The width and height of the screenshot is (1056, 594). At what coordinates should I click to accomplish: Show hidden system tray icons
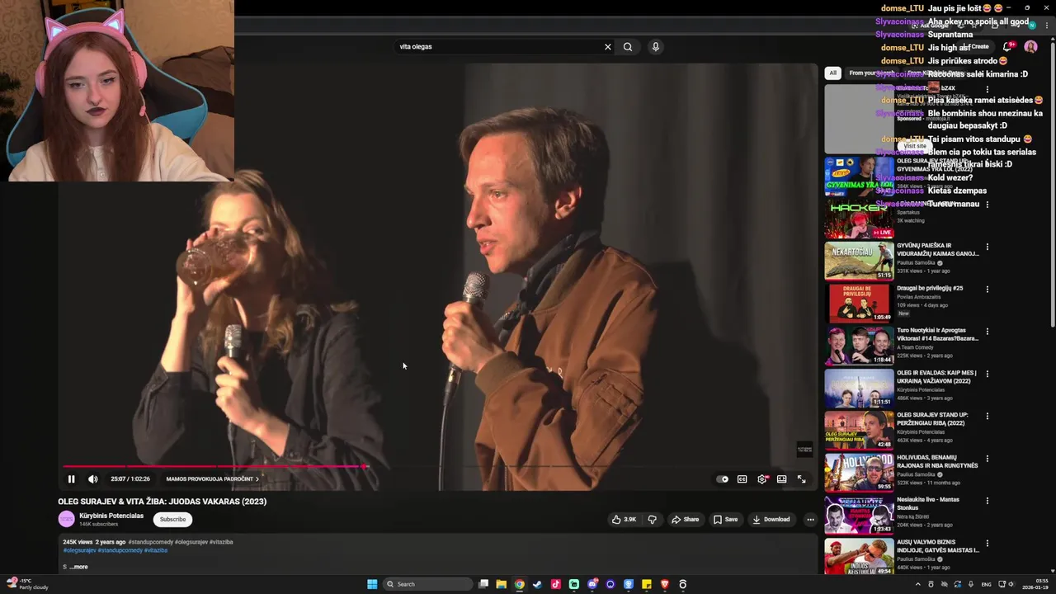click(x=917, y=584)
